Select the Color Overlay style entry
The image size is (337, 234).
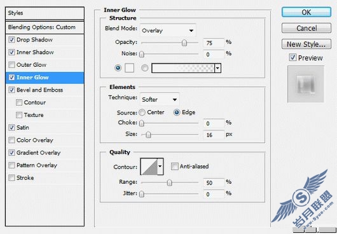coord(35,140)
